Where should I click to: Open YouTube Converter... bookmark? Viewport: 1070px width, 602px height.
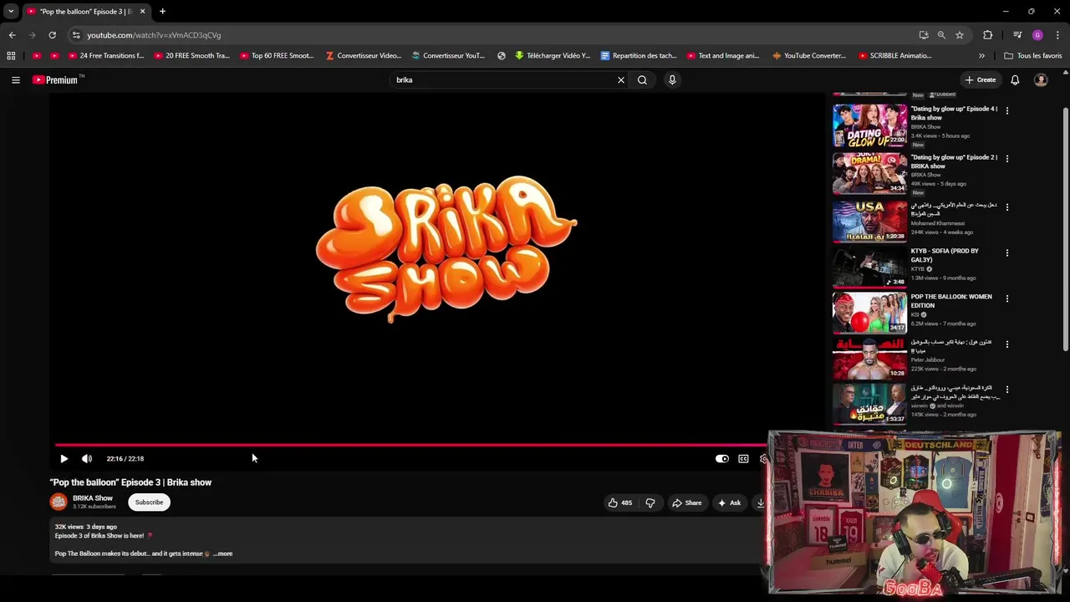(x=809, y=56)
